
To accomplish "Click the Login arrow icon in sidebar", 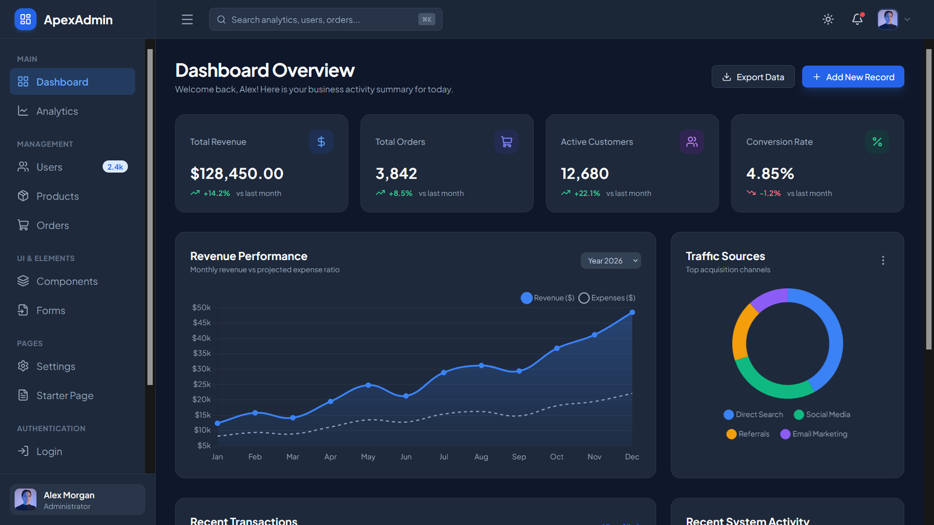I will 23,451.
